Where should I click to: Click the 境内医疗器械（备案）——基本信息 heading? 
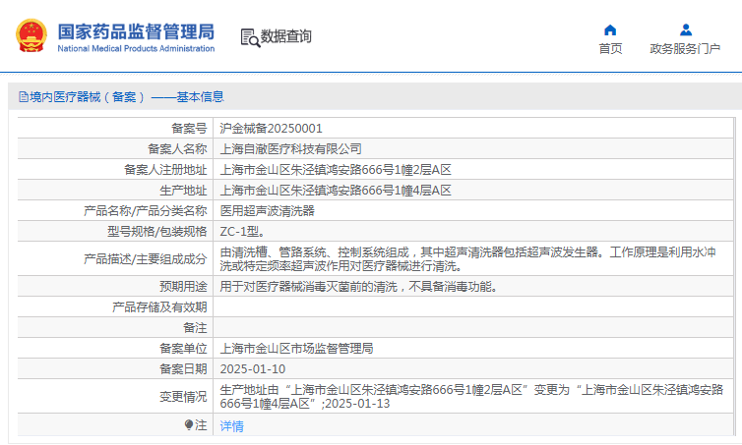click(x=126, y=97)
